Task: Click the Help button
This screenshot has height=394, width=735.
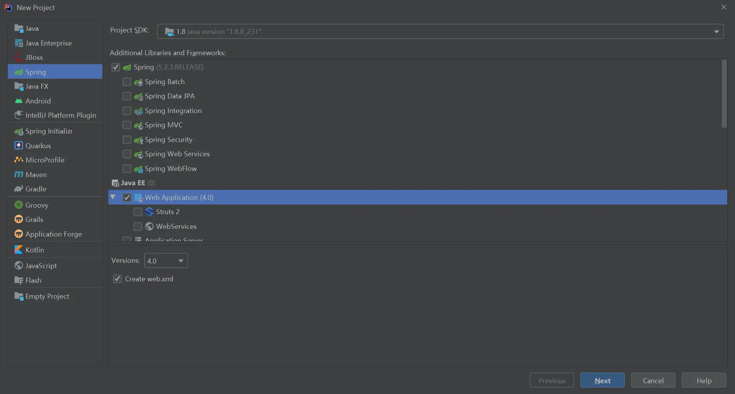Action: click(x=704, y=380)
